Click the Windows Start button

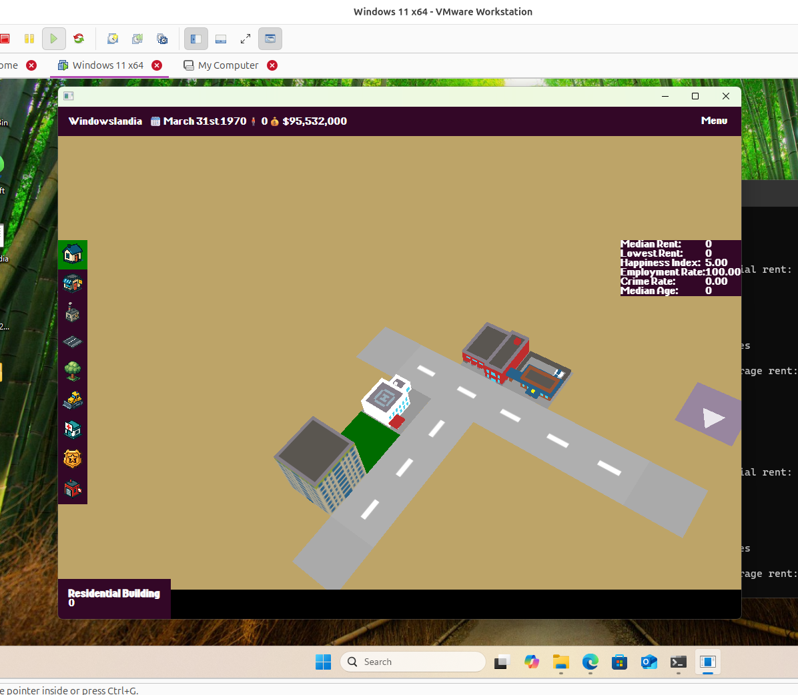tap(324, 662)
